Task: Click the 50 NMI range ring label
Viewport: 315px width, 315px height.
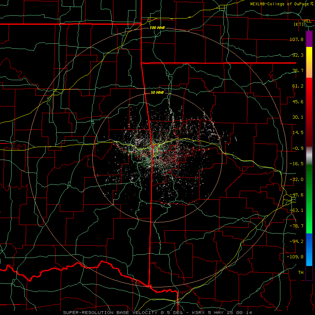Action: [157, 92]
